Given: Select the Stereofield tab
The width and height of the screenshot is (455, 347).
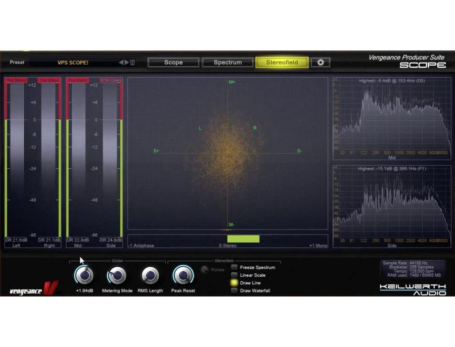Looking at the screenshot, I should (x=282, y=63).
